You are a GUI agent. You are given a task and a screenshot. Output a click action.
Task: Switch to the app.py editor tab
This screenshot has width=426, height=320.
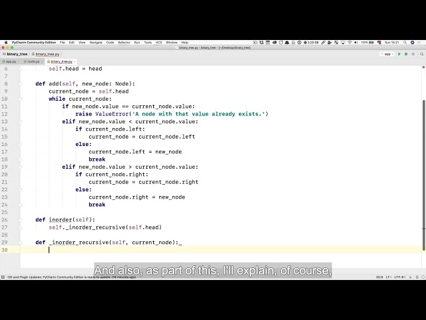pos(10,61)
